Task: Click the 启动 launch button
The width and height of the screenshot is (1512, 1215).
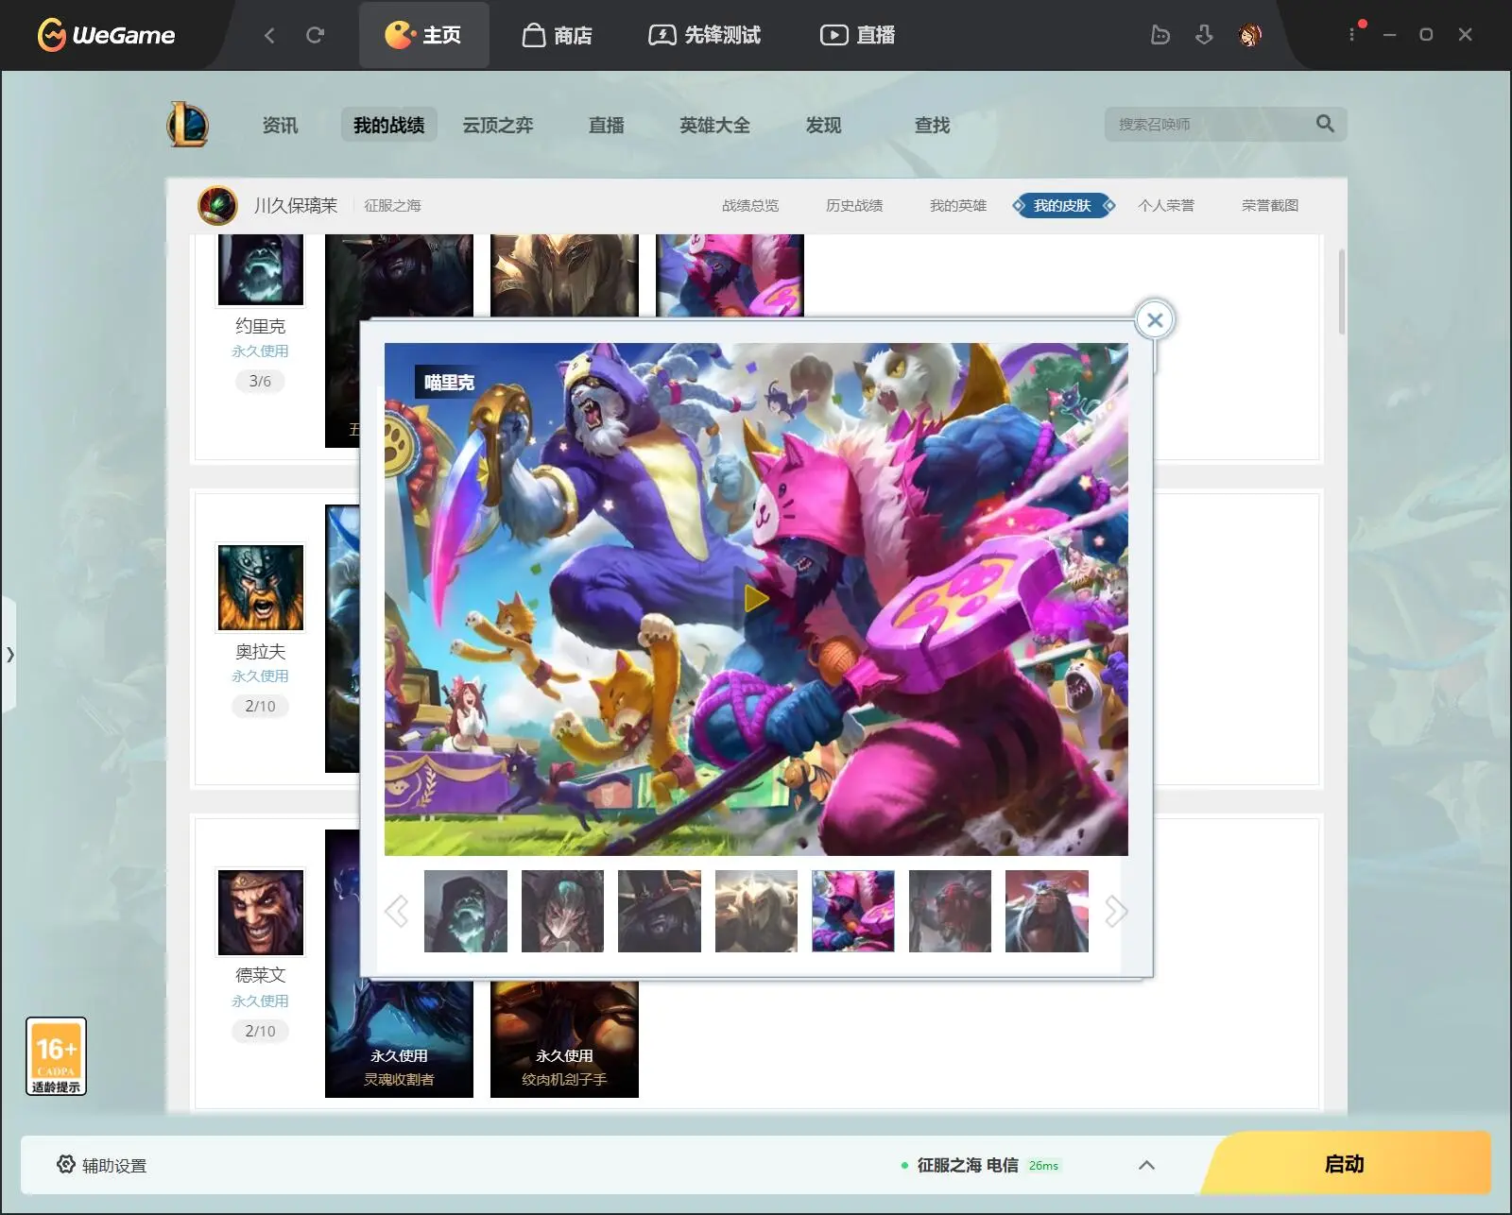Action: tap(1344, 1164)
